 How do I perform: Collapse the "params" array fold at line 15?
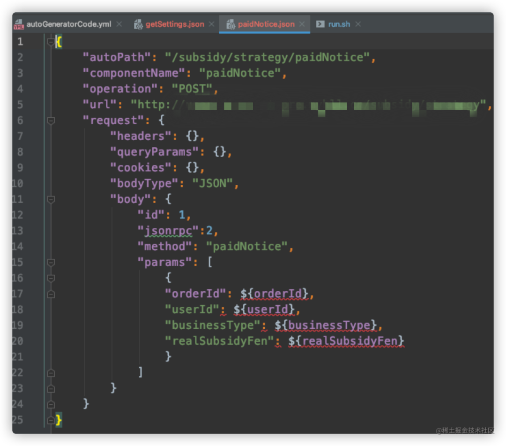coord(51,263)
